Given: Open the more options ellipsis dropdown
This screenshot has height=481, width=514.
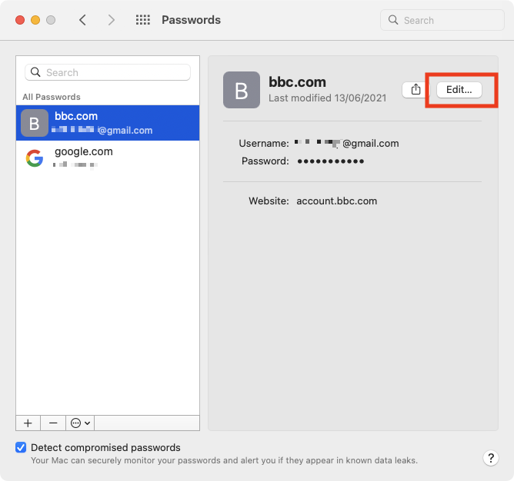Looking at the screenshot, I should pos(80,423).
